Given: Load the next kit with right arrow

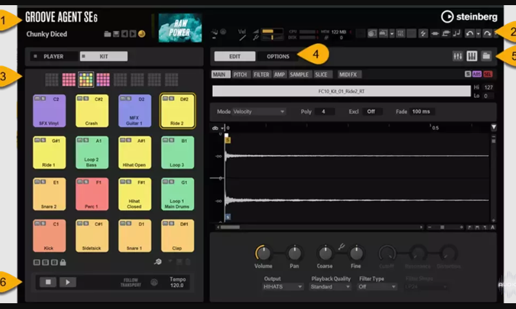Looking at the screenshot, I should click(x=133, y=34).
